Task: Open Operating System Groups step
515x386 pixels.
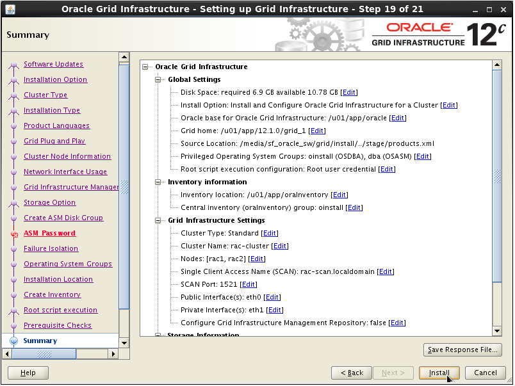Action: point(68,264)
